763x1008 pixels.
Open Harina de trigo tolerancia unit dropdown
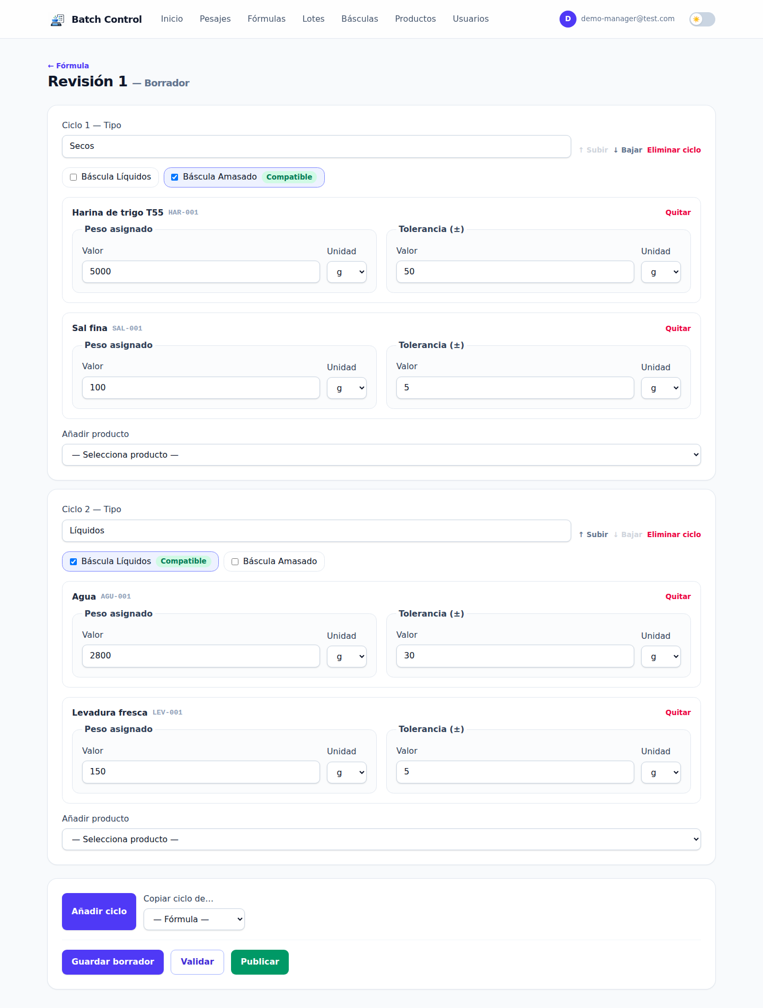[661, 272]
